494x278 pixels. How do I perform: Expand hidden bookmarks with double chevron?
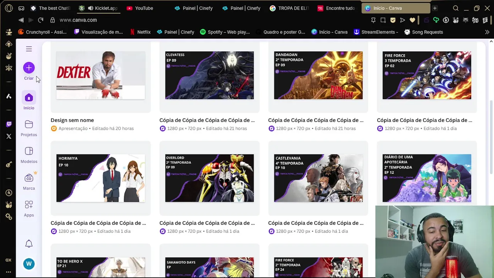click(487, 32)
